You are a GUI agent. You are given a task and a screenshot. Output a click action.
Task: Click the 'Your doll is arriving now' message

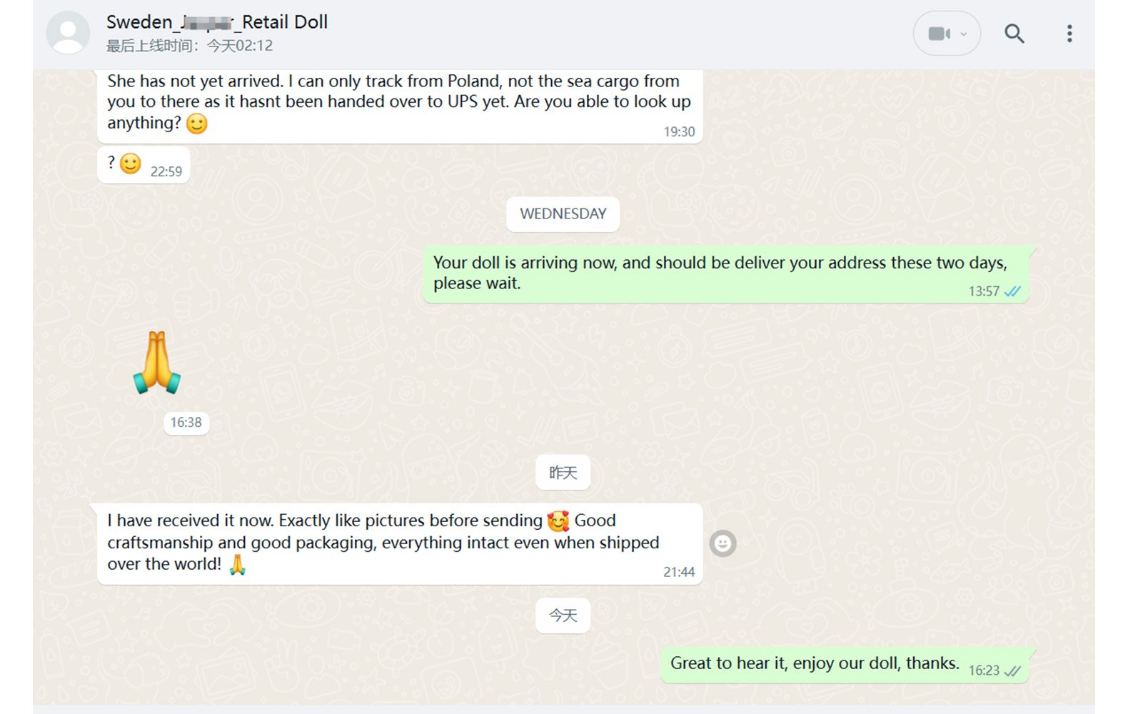[x=725, y=274]
